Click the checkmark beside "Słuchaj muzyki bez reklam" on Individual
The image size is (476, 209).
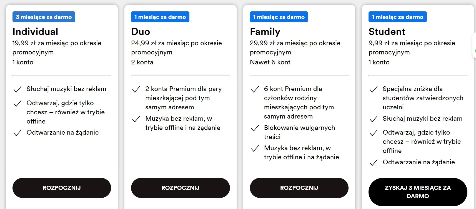click(x=17, y=89)
